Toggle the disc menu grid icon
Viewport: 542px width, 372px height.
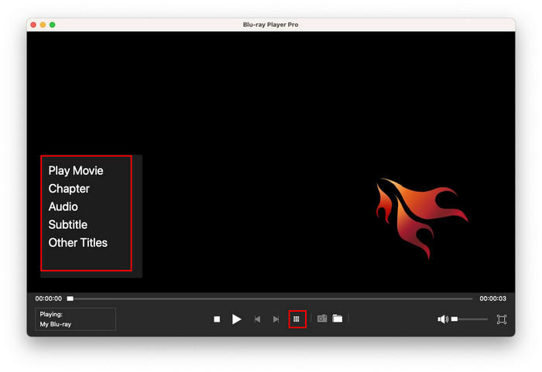point(297,319)
